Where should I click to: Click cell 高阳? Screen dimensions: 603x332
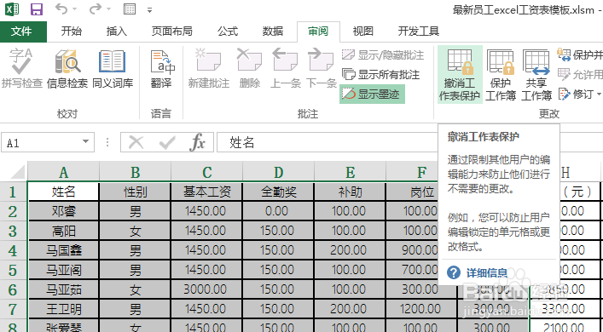(x=63, y=231)
